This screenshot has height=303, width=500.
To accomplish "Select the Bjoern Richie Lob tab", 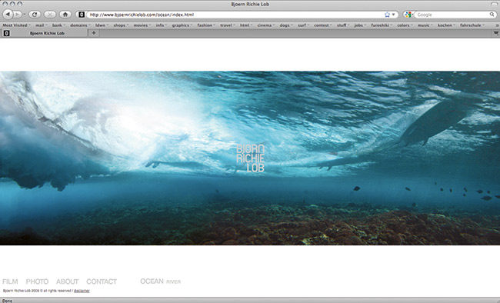I will [47, 33].
